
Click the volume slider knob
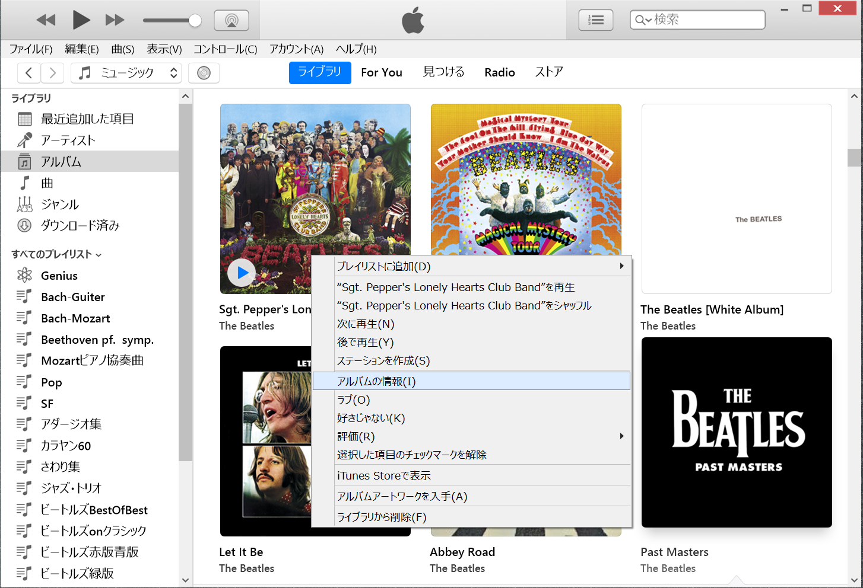(x=195, y=21)
